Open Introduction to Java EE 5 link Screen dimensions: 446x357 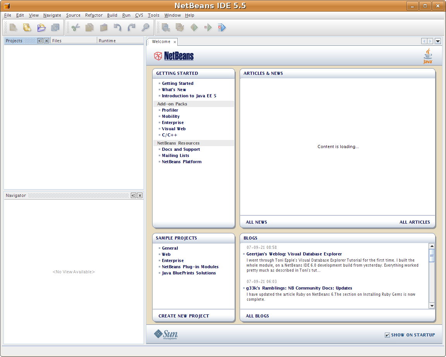189,96
